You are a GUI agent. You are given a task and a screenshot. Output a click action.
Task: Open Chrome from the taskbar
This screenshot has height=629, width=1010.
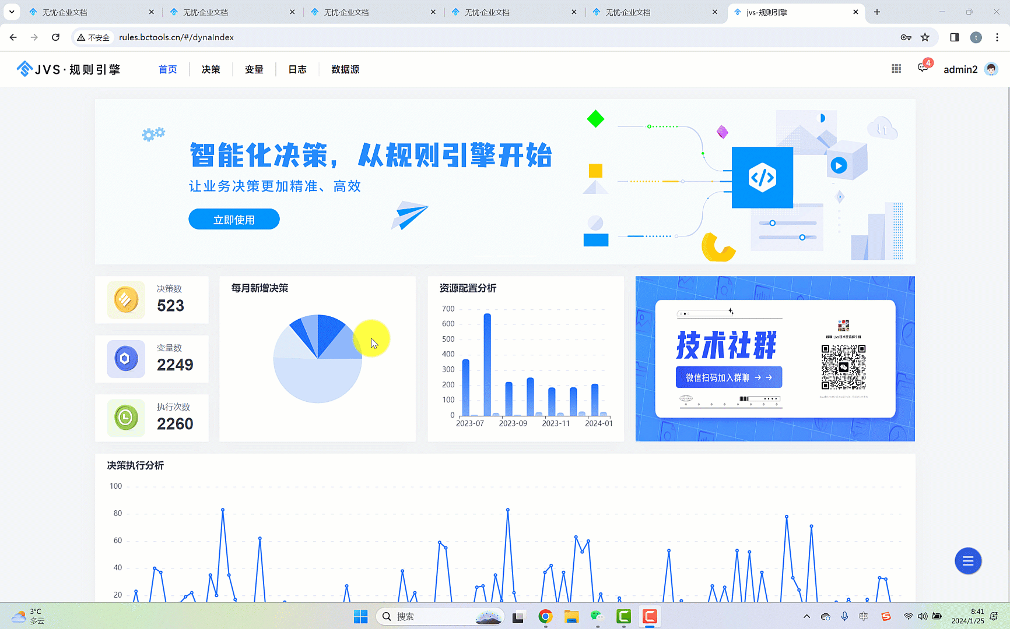545,616
